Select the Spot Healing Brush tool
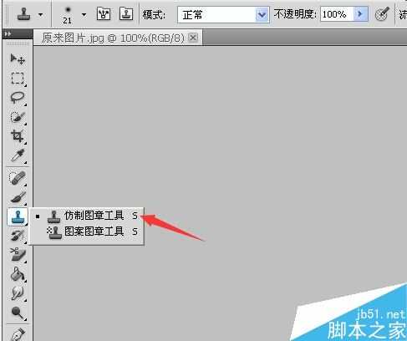Image resolution: width=407 pixels, height=341 pixels. [18, 178]
